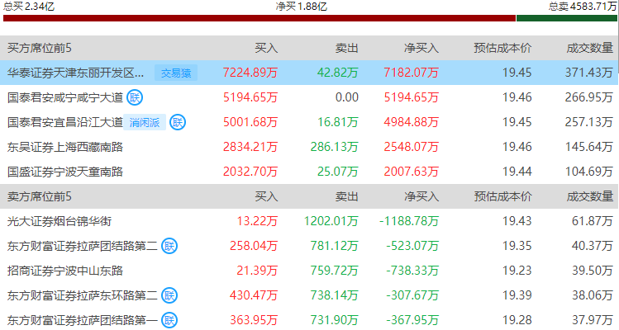Click net value -1188.78万
619x330 pixels.
[409, 221]
